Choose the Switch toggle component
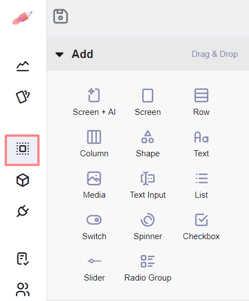249x301 pixels. 94,226
